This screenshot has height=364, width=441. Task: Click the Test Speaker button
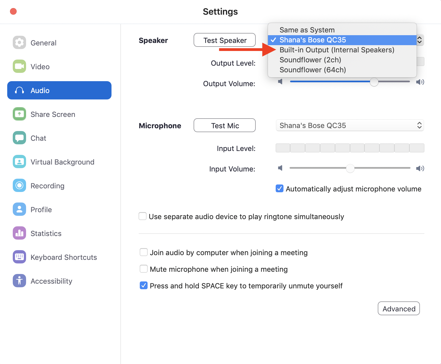(x=225, y=40)
